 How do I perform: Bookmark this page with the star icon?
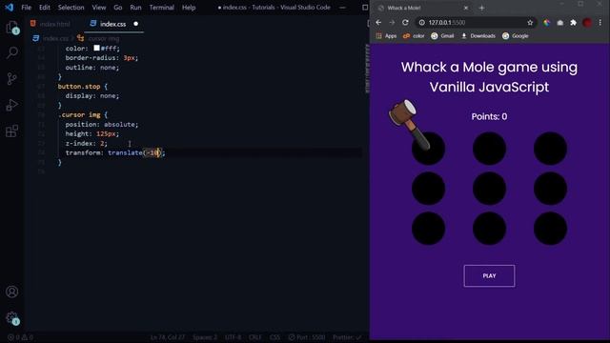[530, 23]
